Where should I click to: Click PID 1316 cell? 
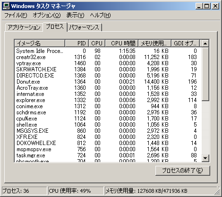80,57
